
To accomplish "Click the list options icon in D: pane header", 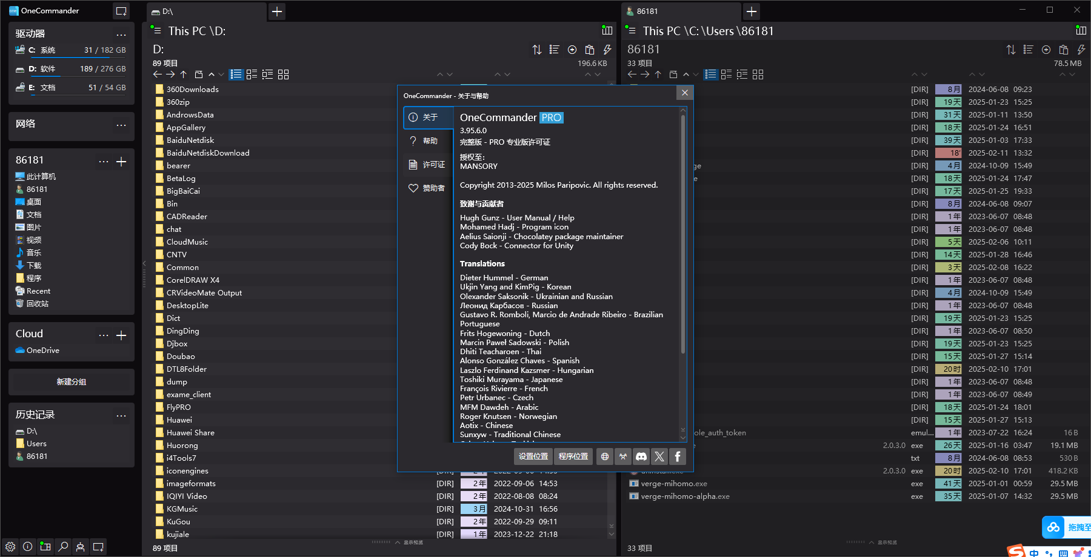I will coord(555,50).
